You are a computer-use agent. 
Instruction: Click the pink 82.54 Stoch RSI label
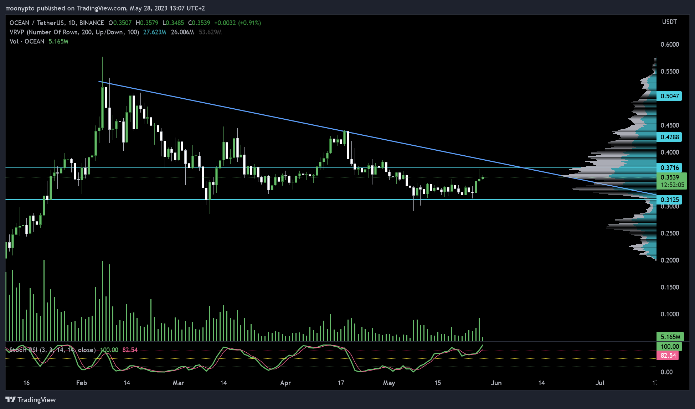[668, 356]
